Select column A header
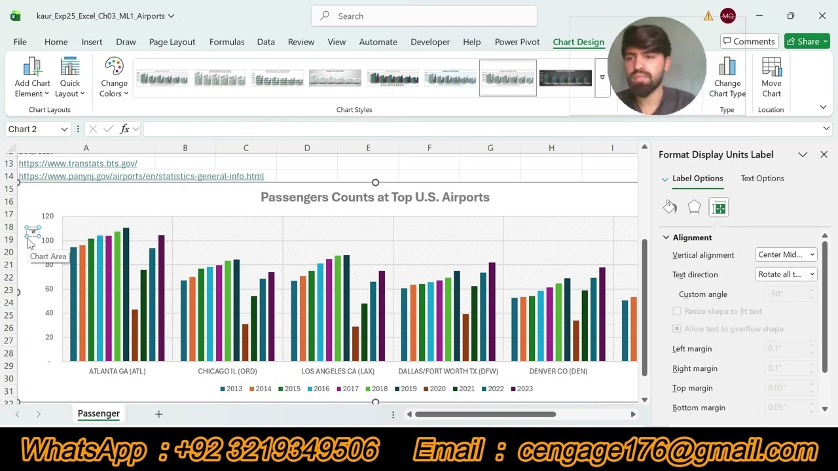 pyautogui.click(x=86, y=148)
